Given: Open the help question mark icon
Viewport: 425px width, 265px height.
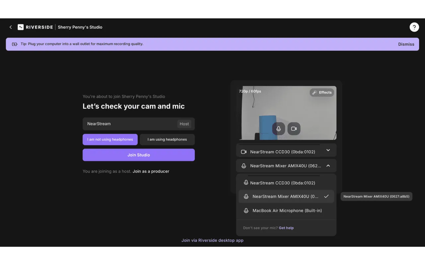Looking at the screenshot, I should click(414, 27).
